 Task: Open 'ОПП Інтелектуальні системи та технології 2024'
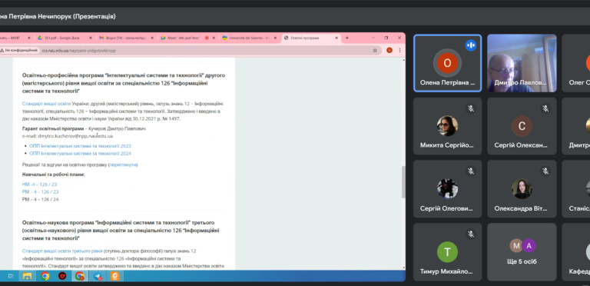[x=80, y=154]
